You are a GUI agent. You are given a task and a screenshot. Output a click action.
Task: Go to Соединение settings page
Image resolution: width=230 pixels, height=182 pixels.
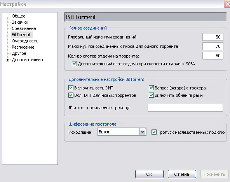pyautogui.click(x=24, y=28)
